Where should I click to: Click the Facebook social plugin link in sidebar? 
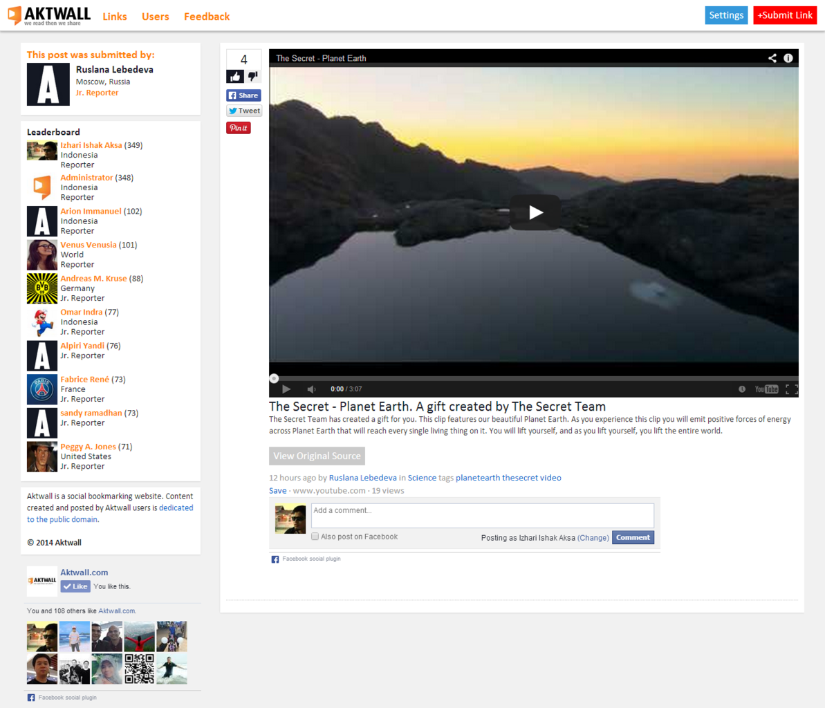pyautogui.click(x=67, y=698)
